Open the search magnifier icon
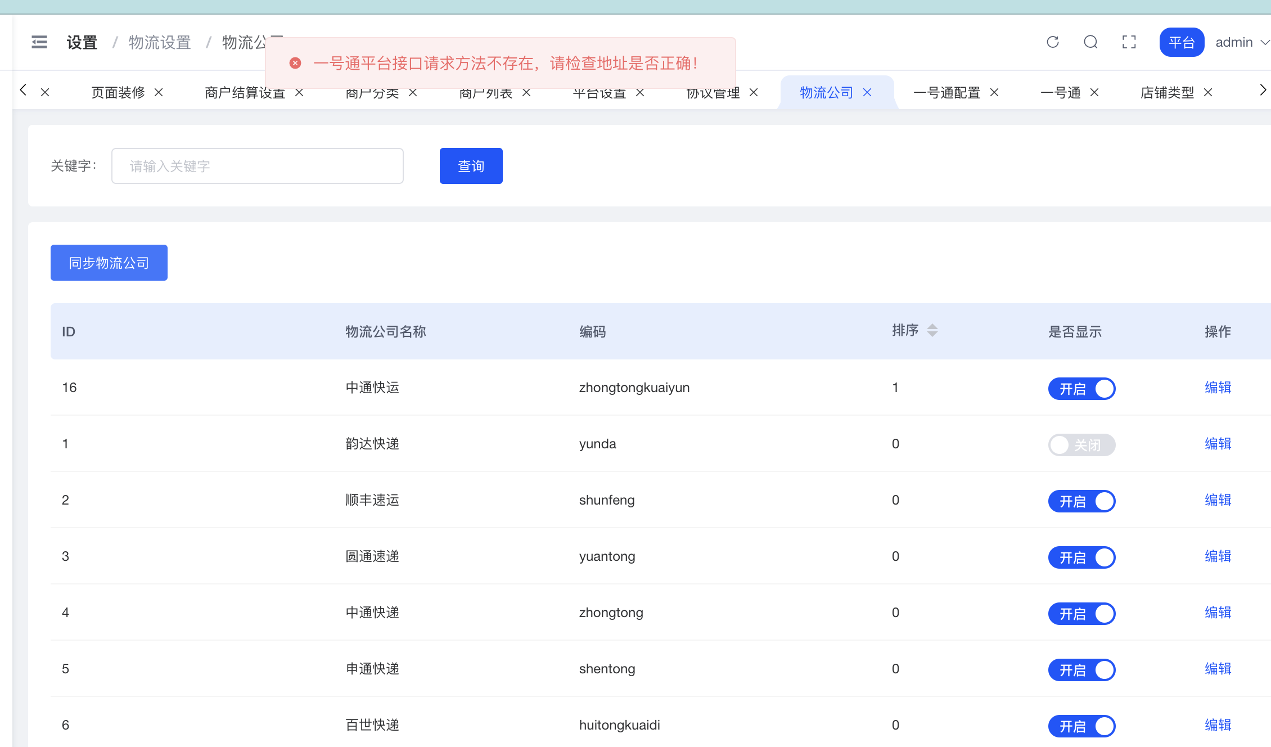This screenshot has height=747, width=1271. click(1091, 42)
